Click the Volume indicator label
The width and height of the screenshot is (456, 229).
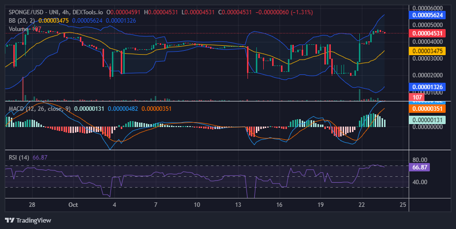point(18,29)
